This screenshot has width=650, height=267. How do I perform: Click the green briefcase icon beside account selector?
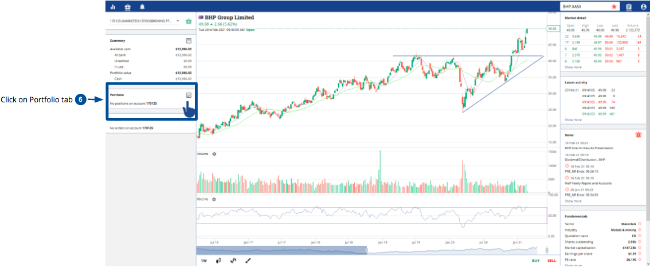point(189,21)
